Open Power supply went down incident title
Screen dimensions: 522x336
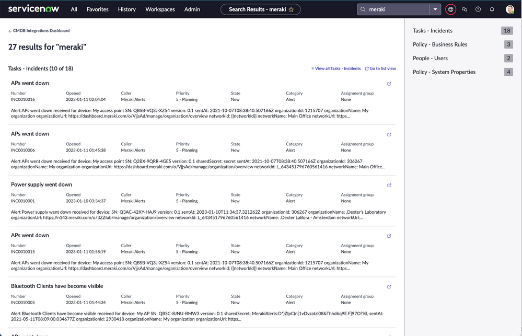coord(41,184)
